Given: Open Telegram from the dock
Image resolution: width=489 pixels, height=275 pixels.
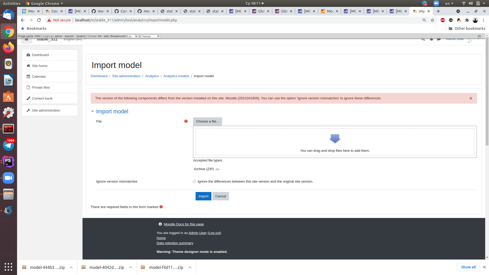Looking at the screenshot, I should click(8, 145).
